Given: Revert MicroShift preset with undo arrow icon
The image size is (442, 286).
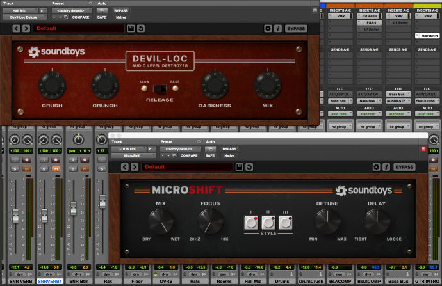Looking at the screenshot, I should click(x=249, y=167).
